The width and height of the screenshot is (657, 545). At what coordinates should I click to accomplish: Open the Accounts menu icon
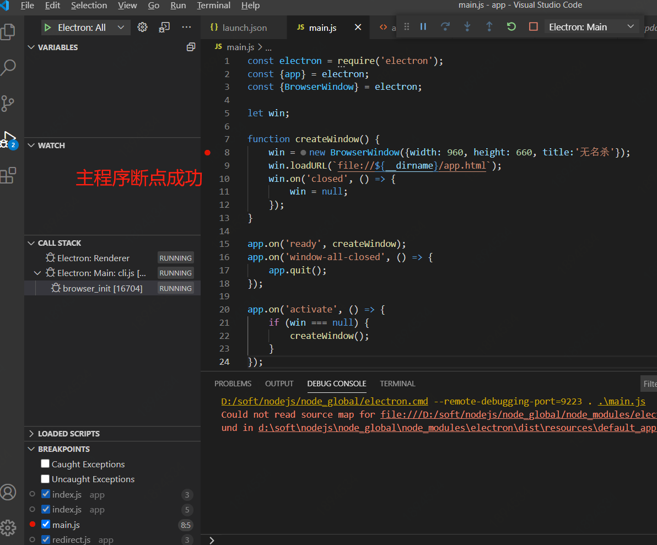(x=8, y=492)
